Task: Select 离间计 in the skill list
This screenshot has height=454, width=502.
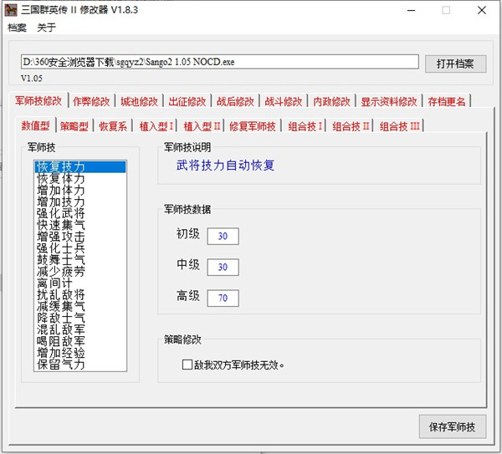Action: (x=54, y=283)
